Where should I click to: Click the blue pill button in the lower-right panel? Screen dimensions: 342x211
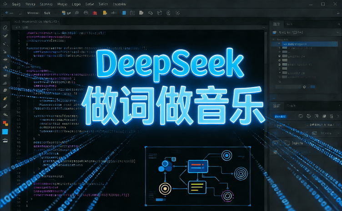(280, 116)
